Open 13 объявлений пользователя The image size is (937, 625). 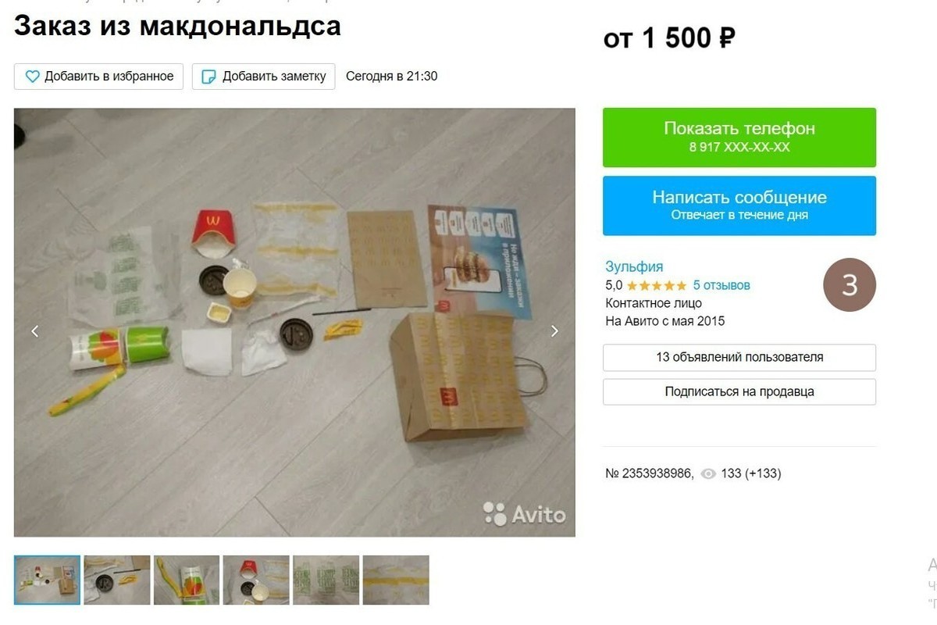click(x=739, y=357)
